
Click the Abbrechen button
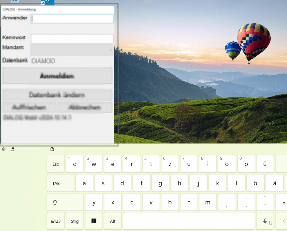point(85,107)
